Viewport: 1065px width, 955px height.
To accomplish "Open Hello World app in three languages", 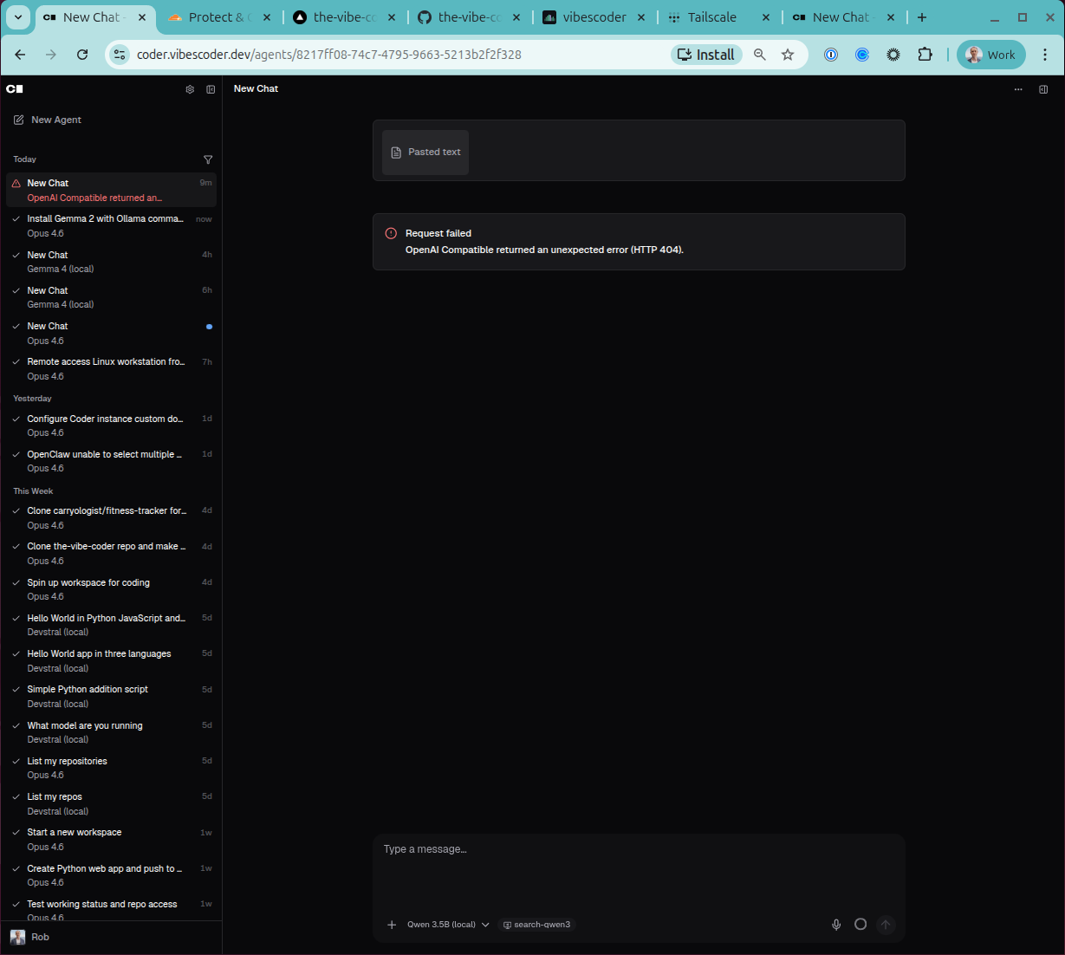I will 111,660.
